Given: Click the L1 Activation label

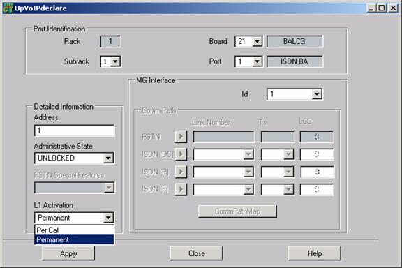Looking at the screenshot, I should (54, 205).
